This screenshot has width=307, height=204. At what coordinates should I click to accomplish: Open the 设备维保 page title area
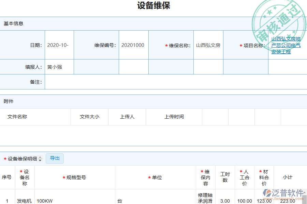[x=153, y=5]
